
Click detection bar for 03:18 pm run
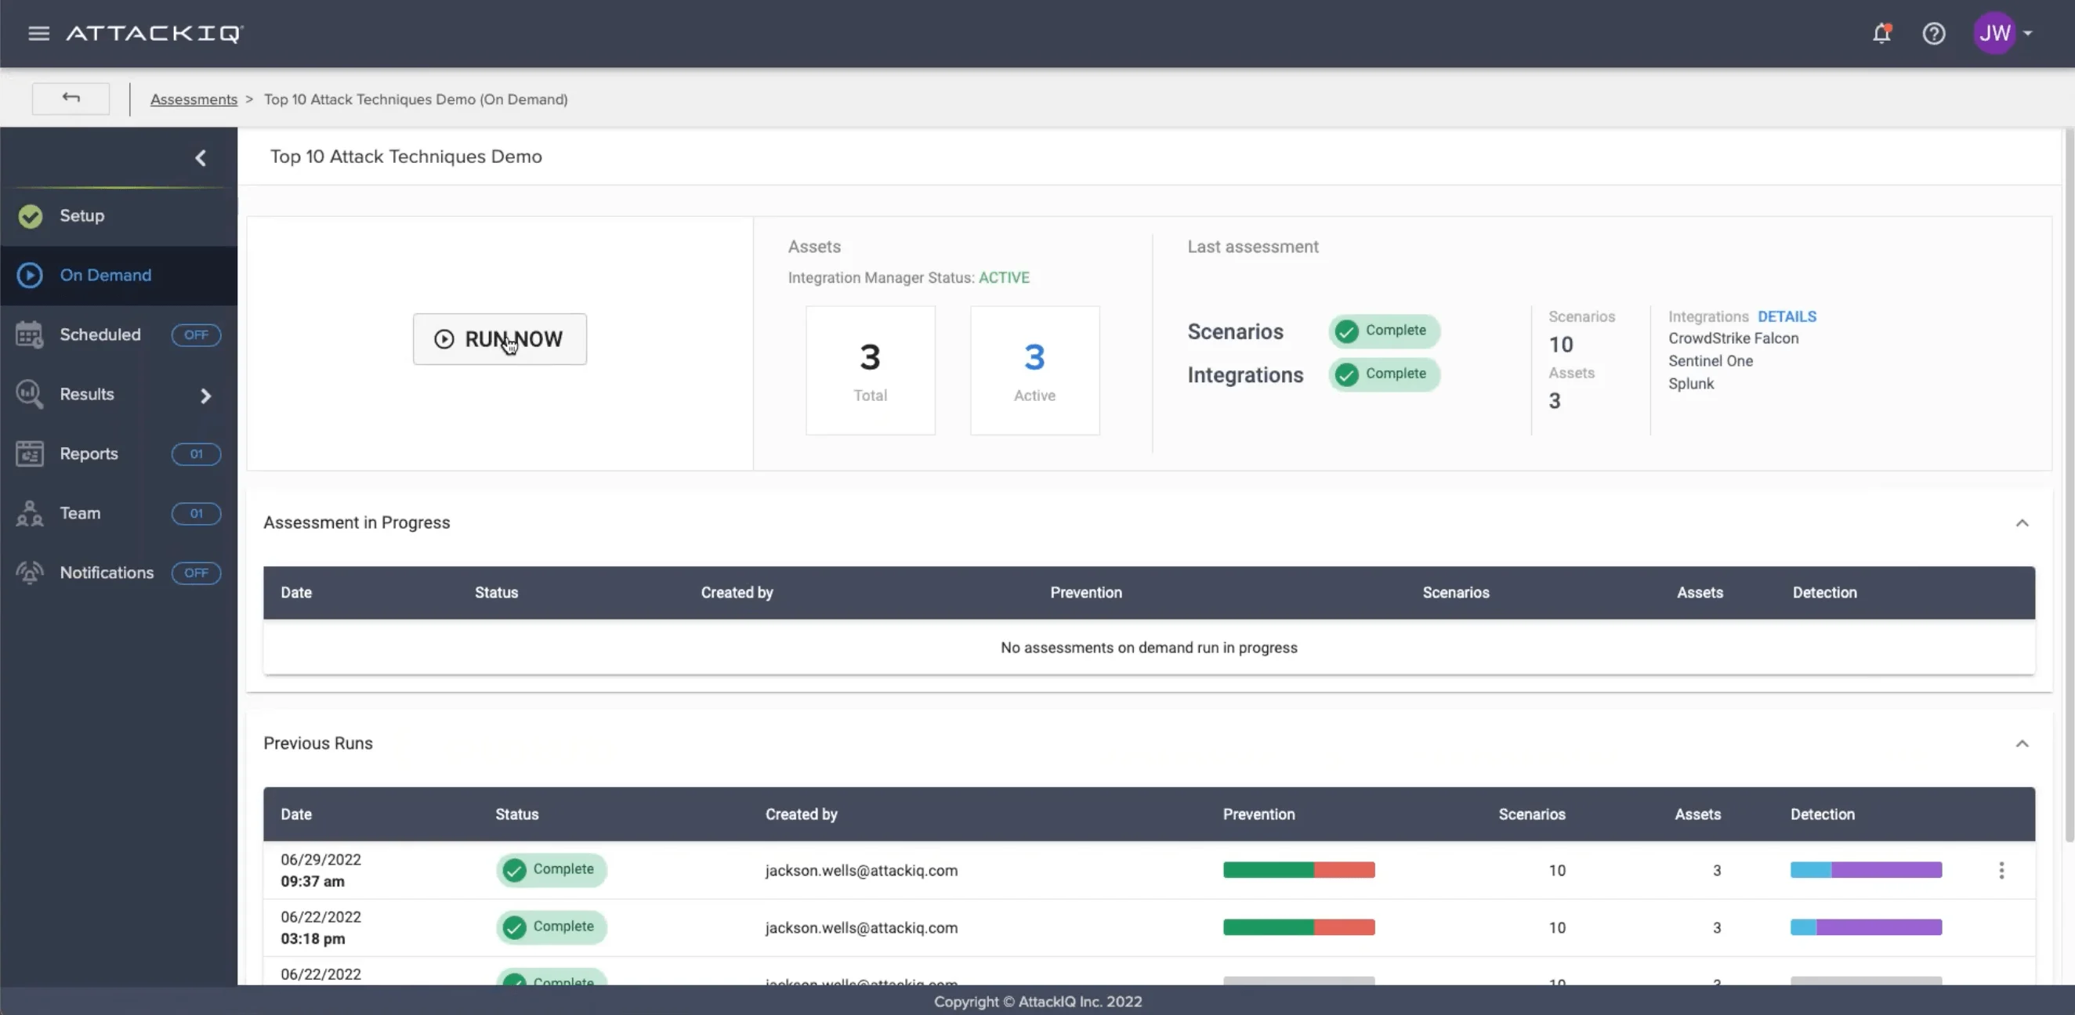[x=1866, y=927]
